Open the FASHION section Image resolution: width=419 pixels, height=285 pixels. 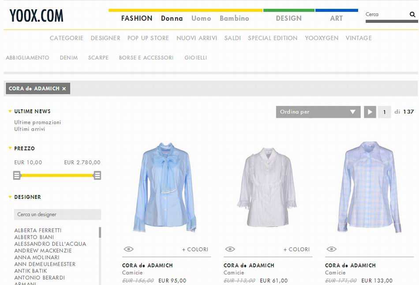click(137, 18)
